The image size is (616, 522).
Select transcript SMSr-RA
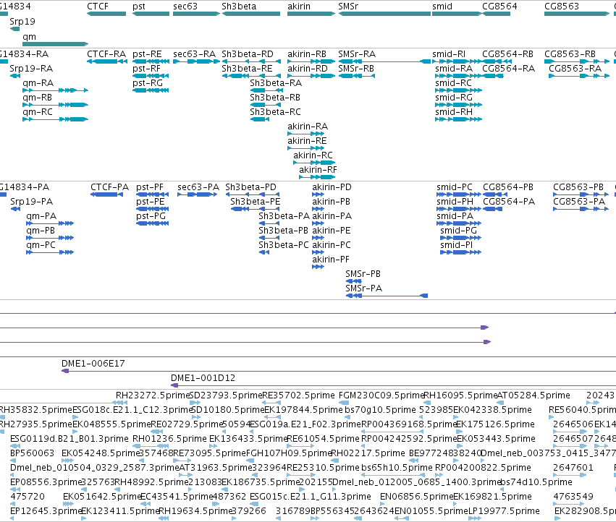(x=384, y=61)
